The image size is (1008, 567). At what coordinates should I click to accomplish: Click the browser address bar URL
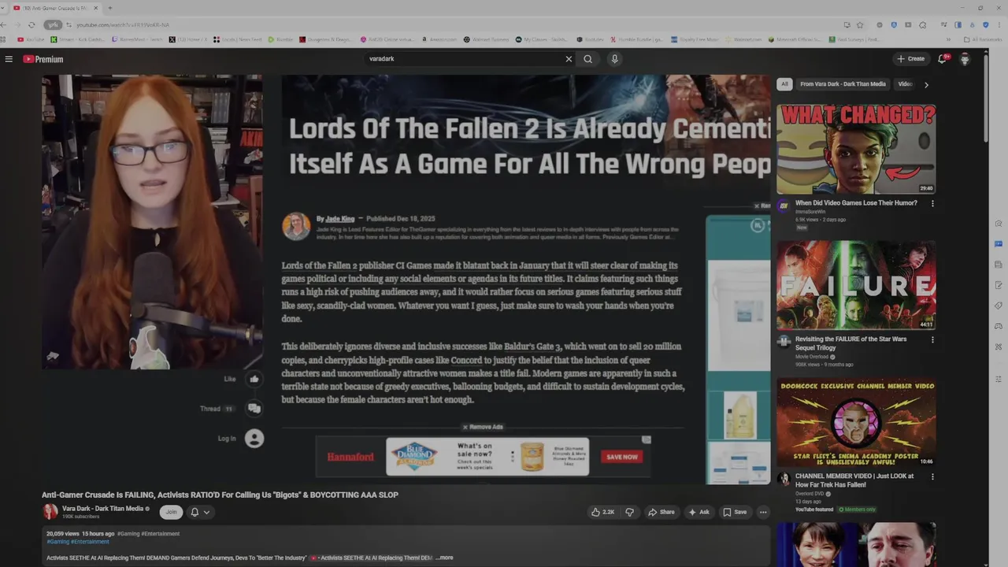coord(123,25)
